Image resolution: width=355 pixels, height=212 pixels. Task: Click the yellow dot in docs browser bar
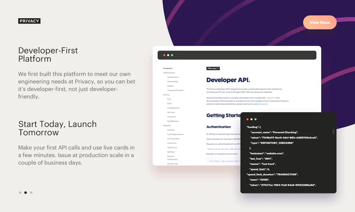pos(168,55)
